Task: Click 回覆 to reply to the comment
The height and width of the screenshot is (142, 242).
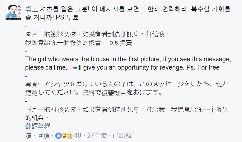Action: (x=44, y=136)
